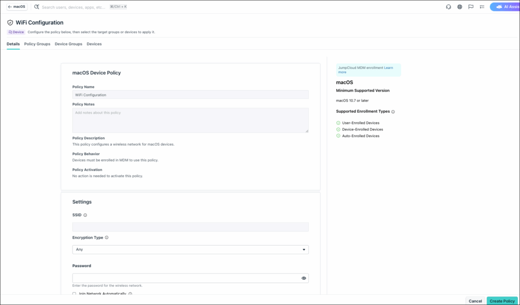520x305 pixels.
Task: Open the AI Assistant button
Action: pyautogui.click(x=505, y=7)
